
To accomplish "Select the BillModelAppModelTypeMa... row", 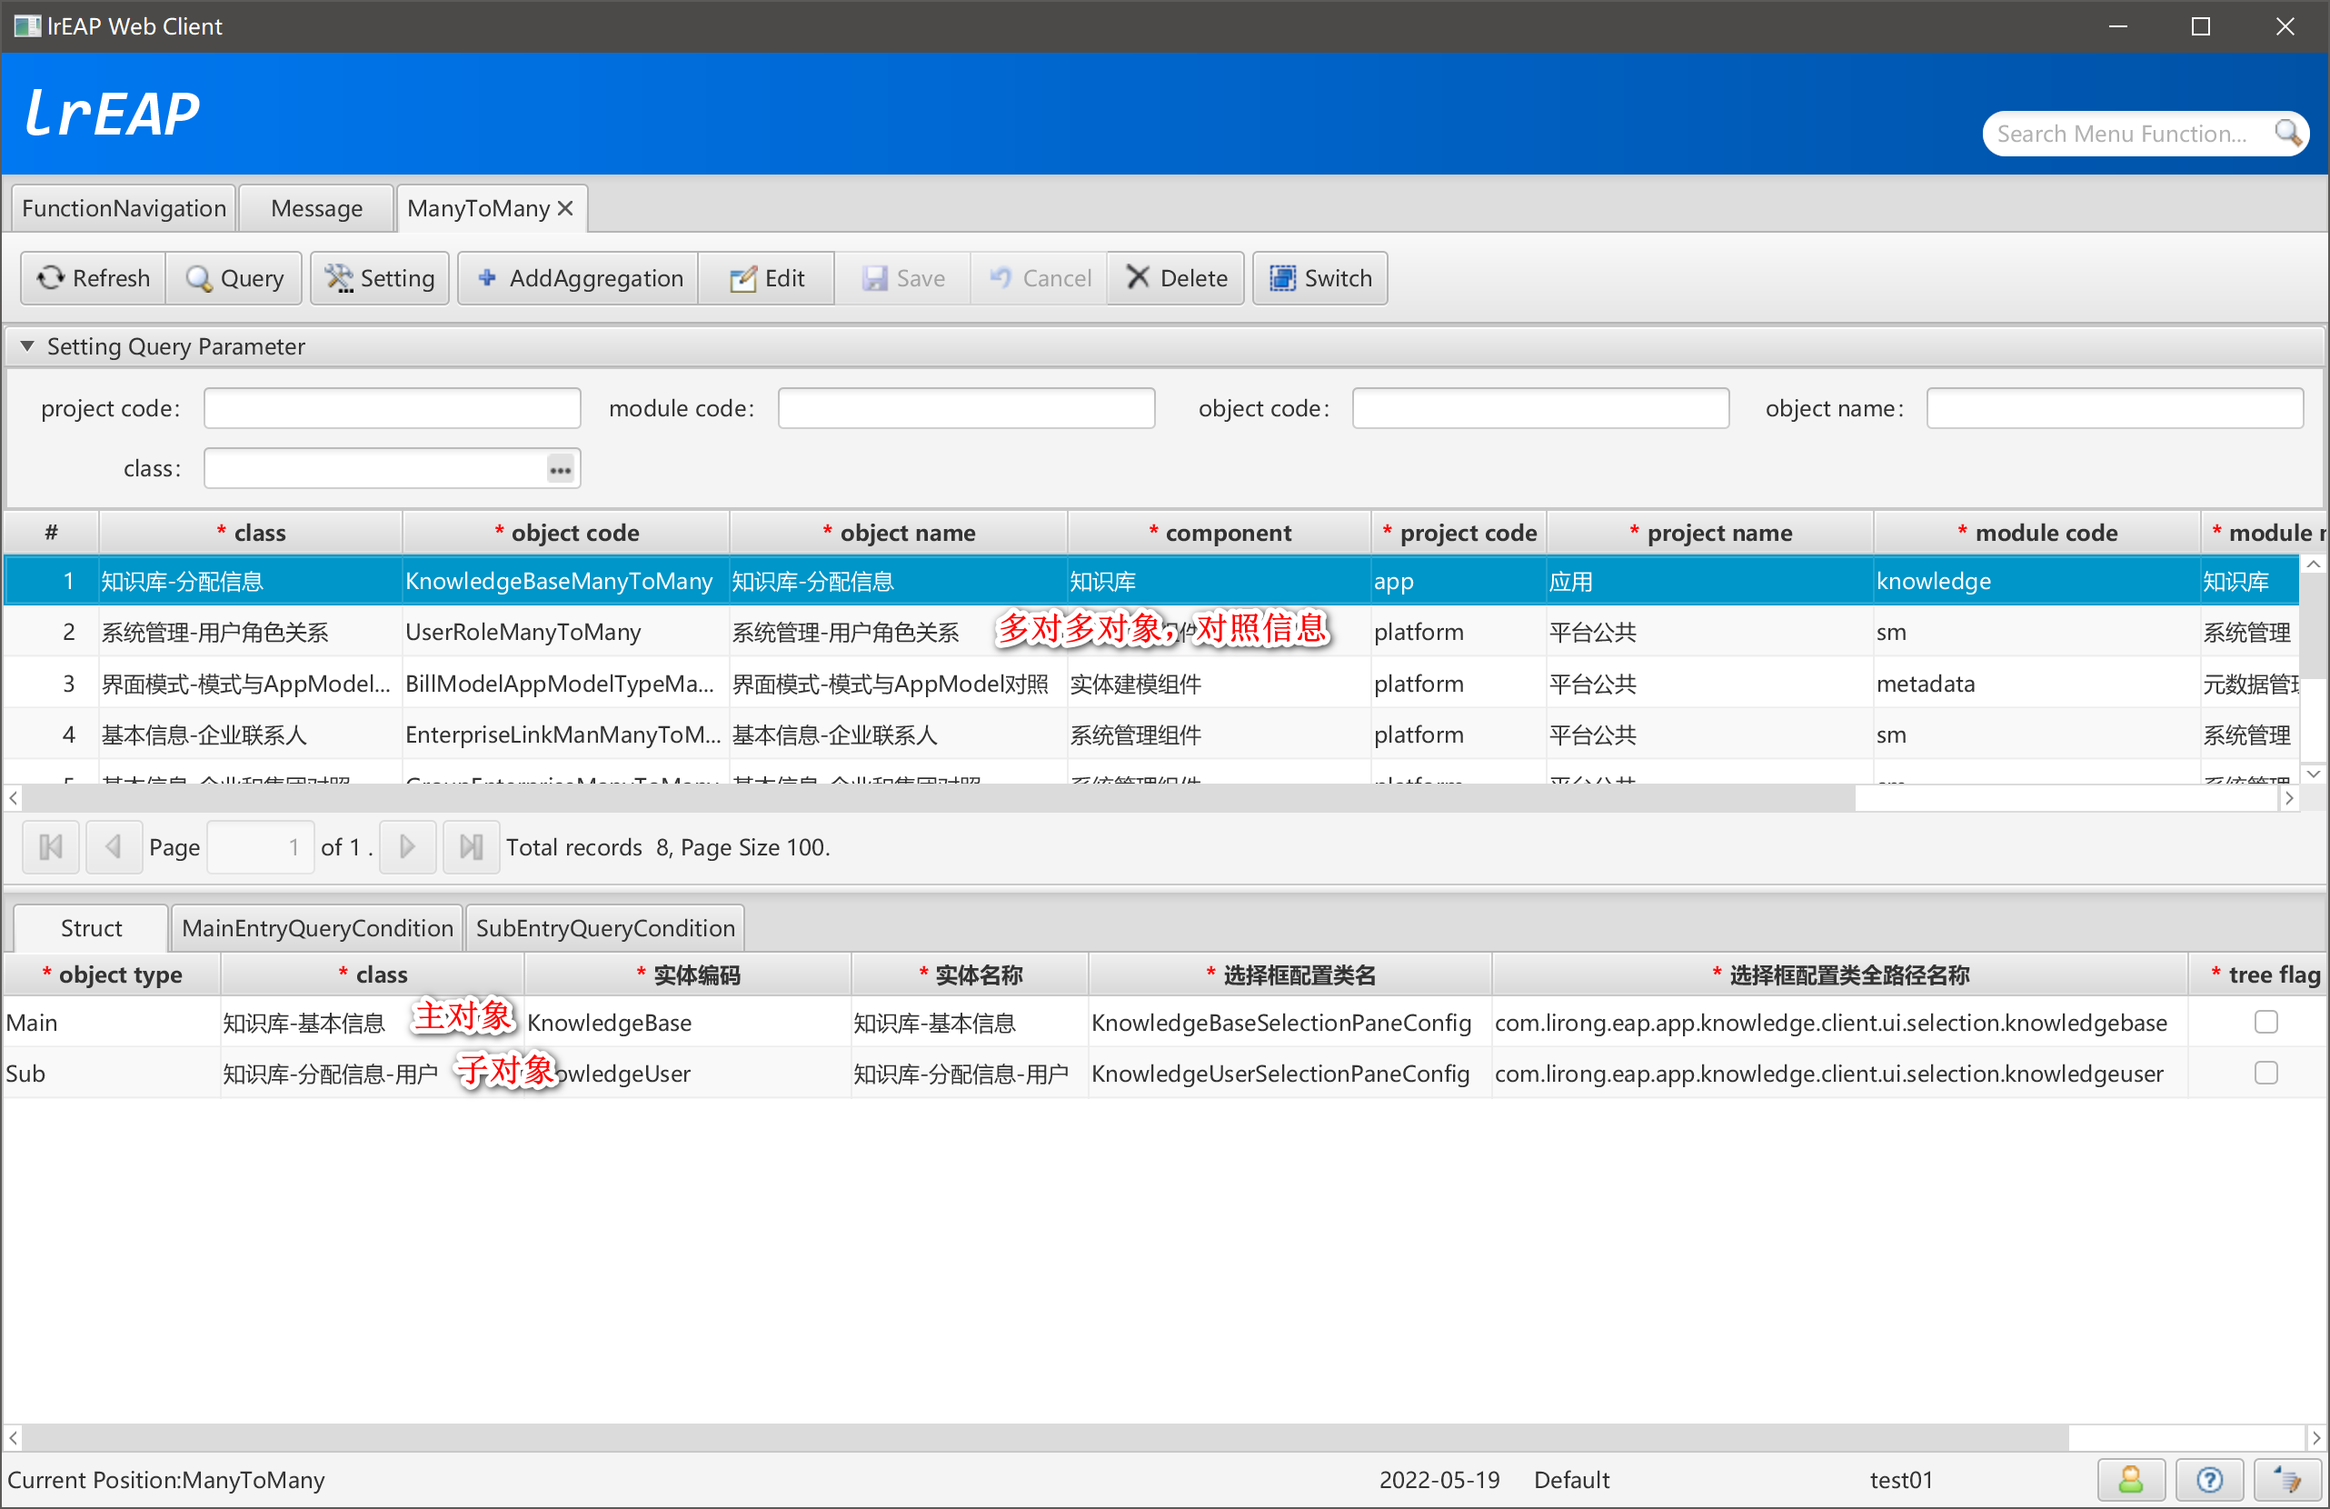I will [1151, 684].
